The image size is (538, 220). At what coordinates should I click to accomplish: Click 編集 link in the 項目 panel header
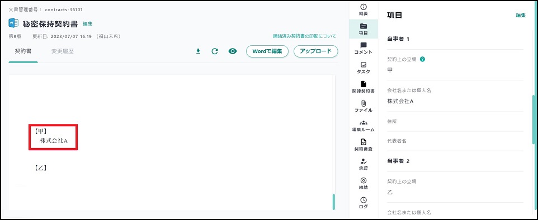[521, 15]
